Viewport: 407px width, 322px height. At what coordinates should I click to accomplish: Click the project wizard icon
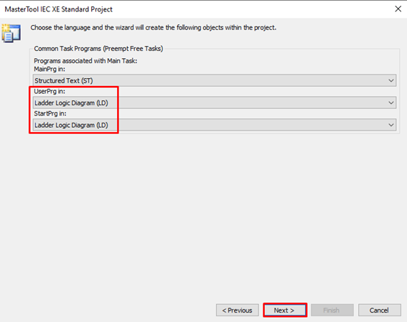pyautogui.click(x=11, y=33)
